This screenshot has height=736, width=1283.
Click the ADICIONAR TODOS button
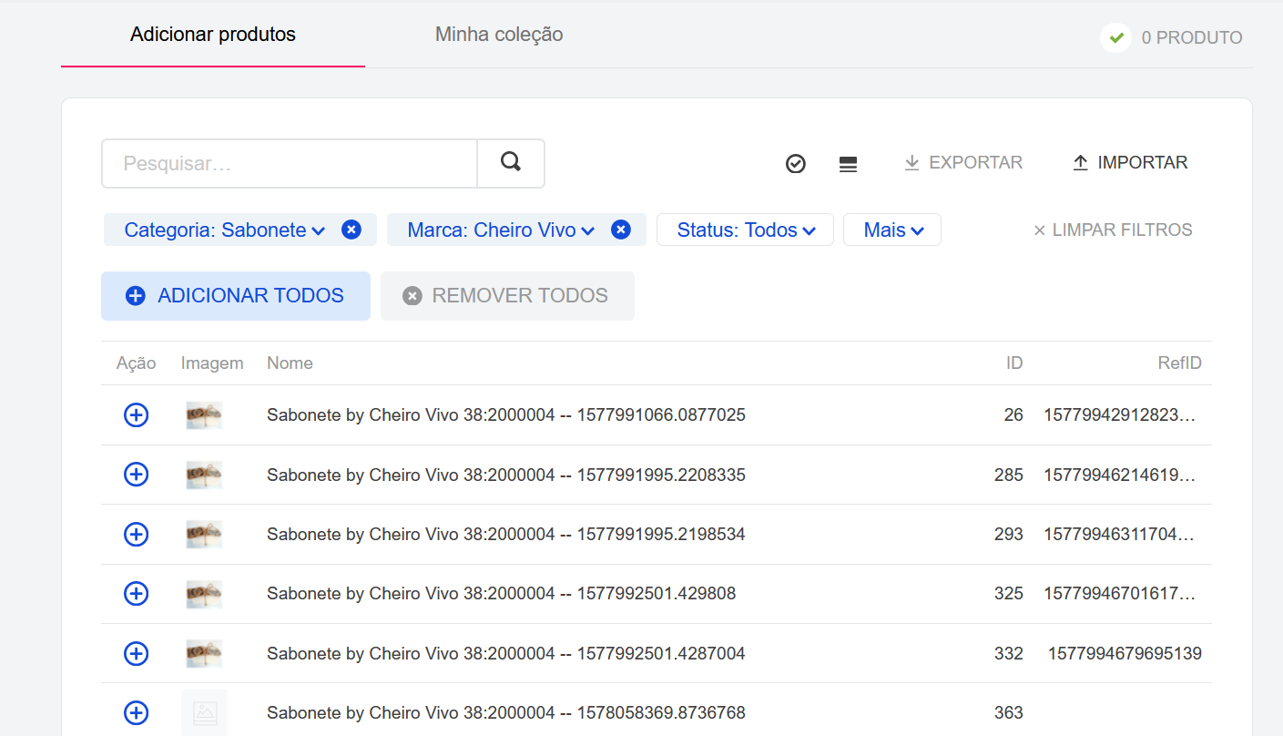[235, 295]
